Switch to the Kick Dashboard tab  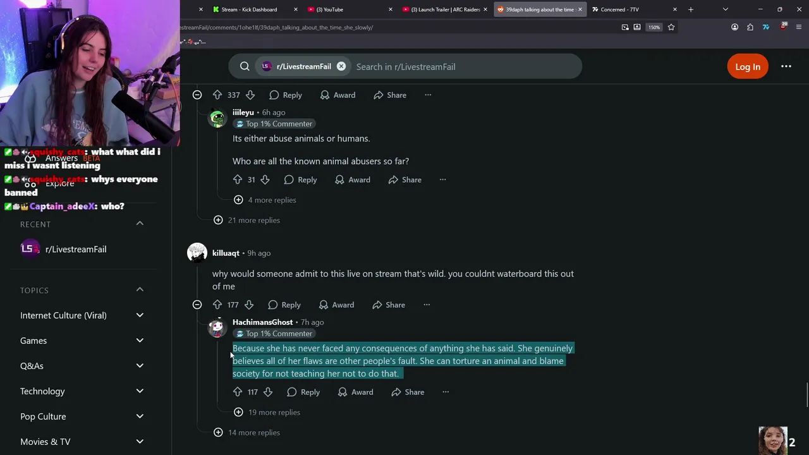click(x=249, y=9)
